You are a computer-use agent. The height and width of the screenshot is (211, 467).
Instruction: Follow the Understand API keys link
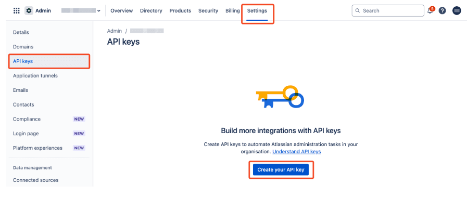coord(297,152)
